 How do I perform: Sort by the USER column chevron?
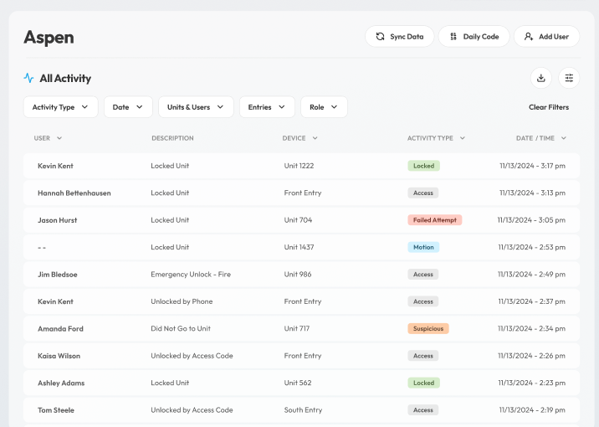(x=59, y=138)
